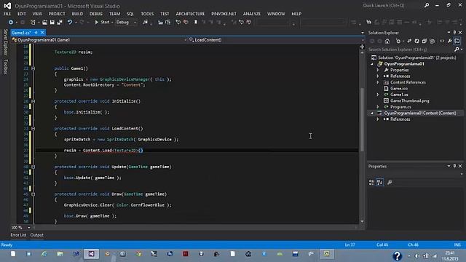Open the Output tab
The image size is (466, 262).
(37, 235)
